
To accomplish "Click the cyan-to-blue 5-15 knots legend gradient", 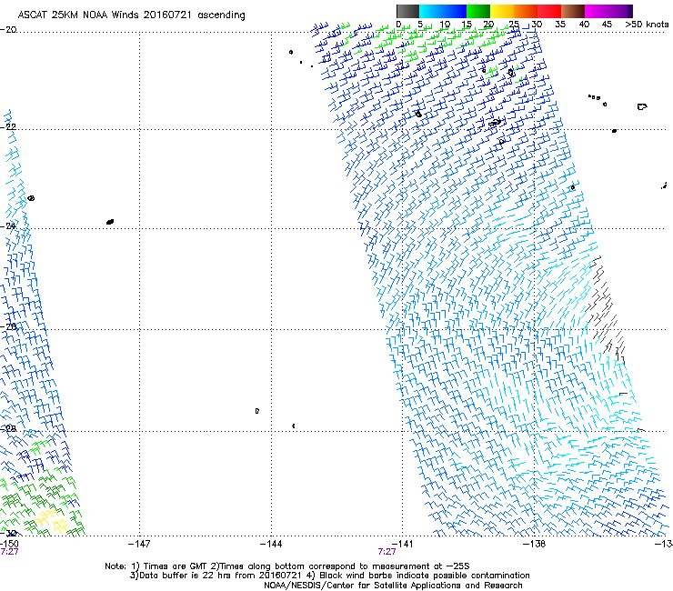I will 443,11.
